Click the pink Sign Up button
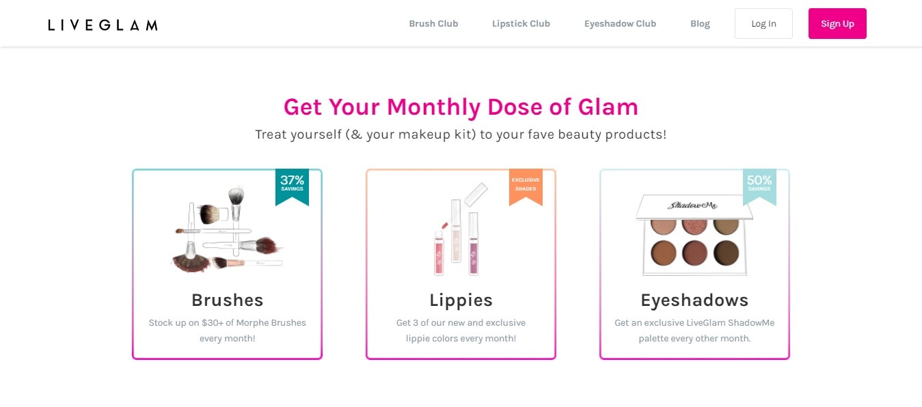The height and width of the screenshot is (407, 922). (x=837, y=23)
